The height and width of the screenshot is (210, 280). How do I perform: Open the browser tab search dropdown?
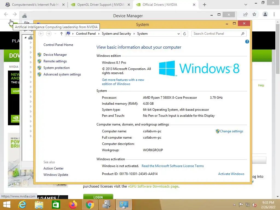coord(246,5)
